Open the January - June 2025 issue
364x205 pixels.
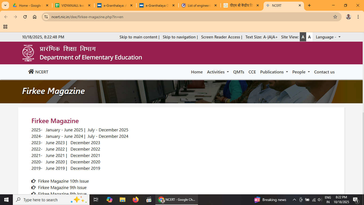[64, 130]
